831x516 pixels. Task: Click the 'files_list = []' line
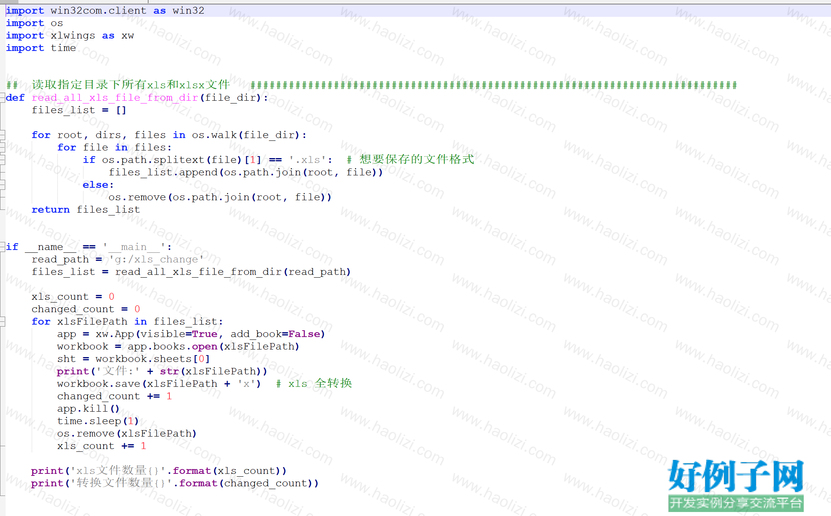pos(79,110)
